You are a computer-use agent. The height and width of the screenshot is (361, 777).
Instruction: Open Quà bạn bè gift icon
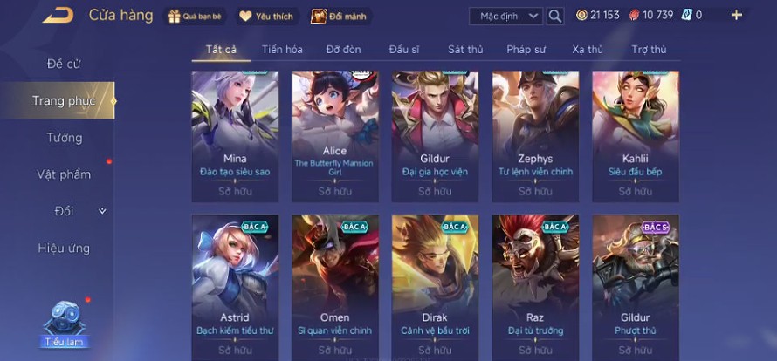(x=175, y=17)
